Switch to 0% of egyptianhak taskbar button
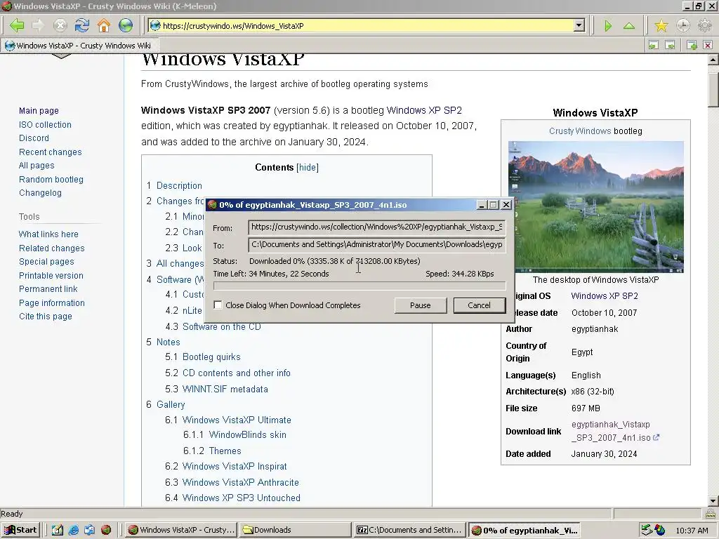Screen dimensions: 719x539 tap(525, 530)
